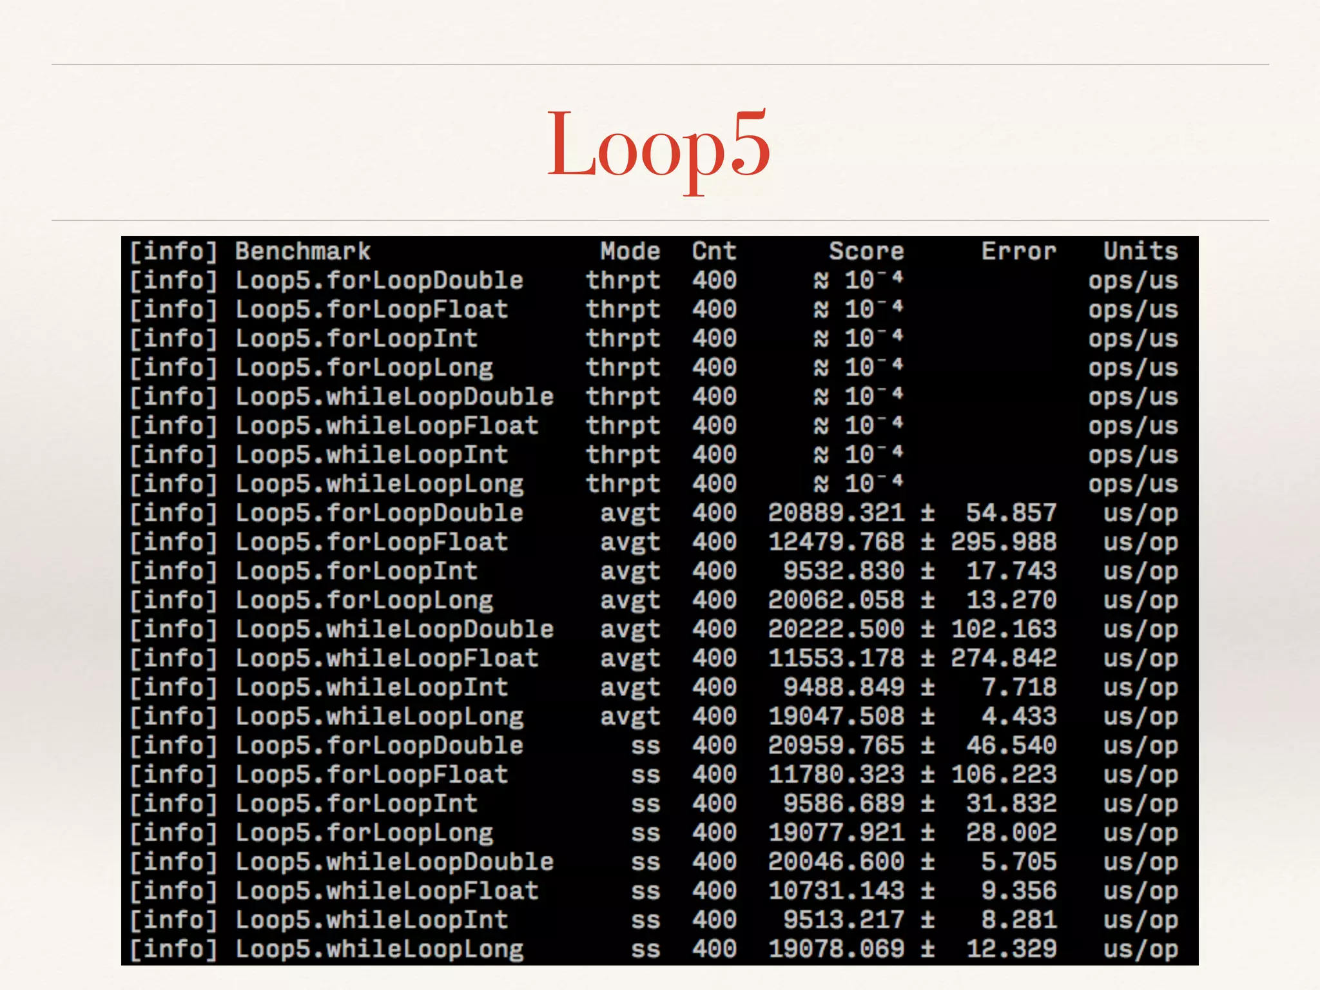
Task: Click the ss score 20959.765
Action: pos(837,745)
